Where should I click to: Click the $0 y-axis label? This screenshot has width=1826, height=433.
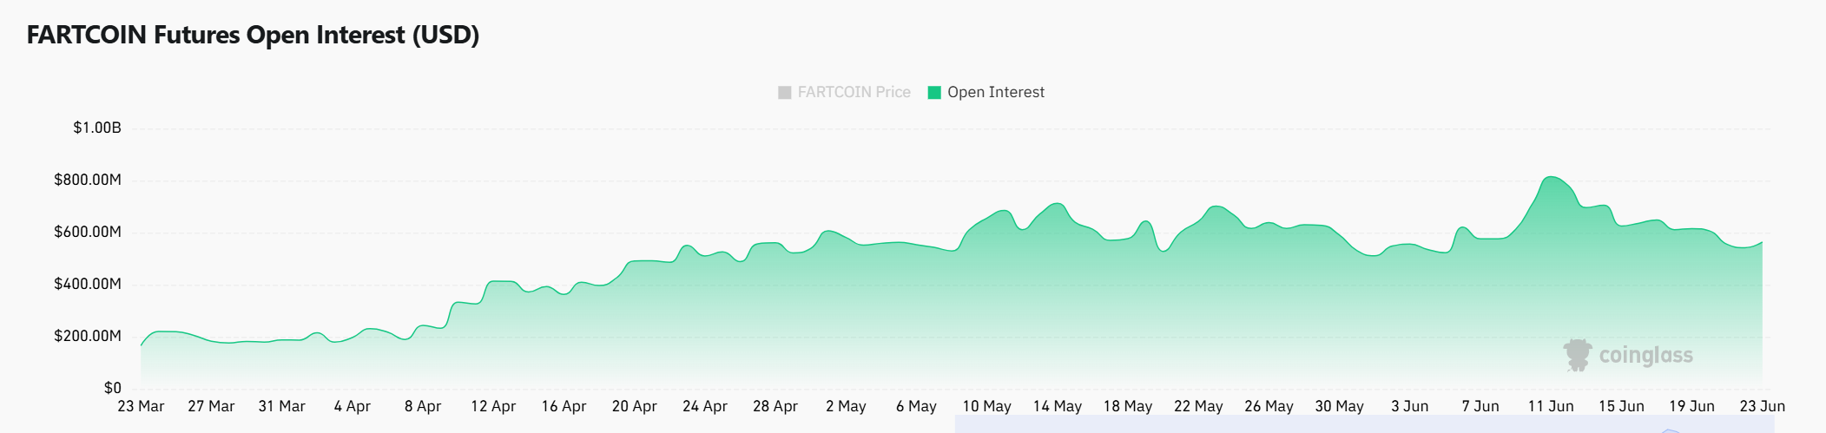click(x=112, y=388)
